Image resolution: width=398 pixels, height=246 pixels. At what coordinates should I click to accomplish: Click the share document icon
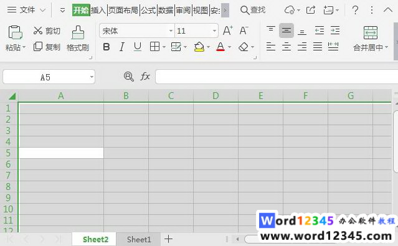click(311, 10)
